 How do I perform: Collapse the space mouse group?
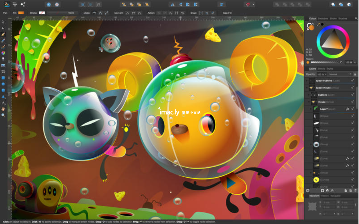pos(306,88)
